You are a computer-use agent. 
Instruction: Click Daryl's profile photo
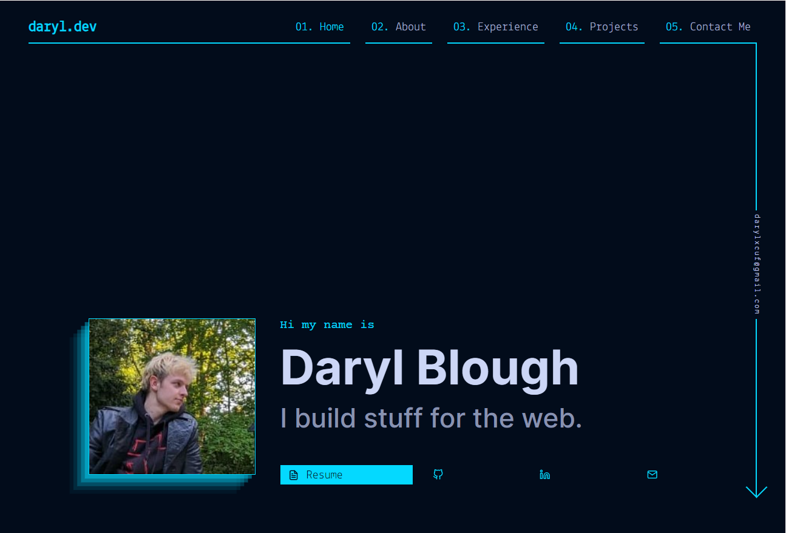pyautogui.click(x=172, y=396)
